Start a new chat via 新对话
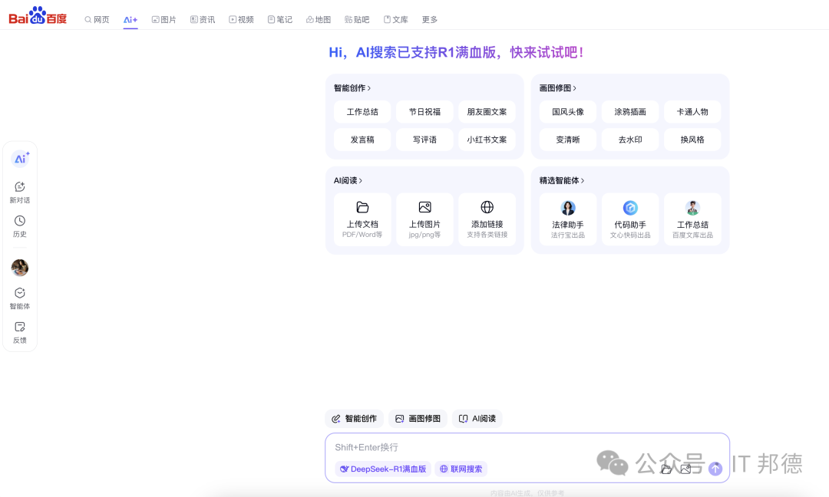This screenshot has width=829, height=497. (x=20, y=193)
